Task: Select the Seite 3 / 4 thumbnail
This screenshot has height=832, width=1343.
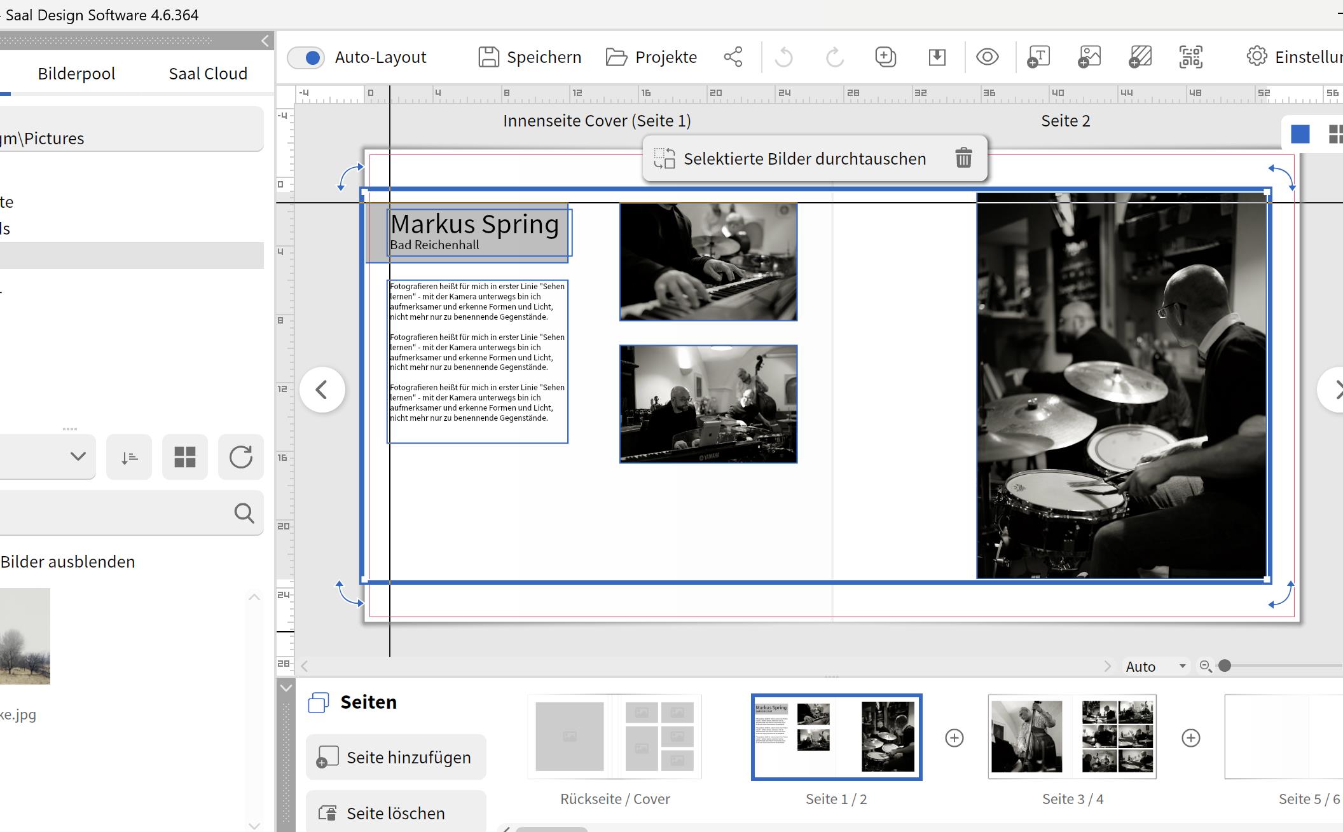Action: [x=1072, y=737]
